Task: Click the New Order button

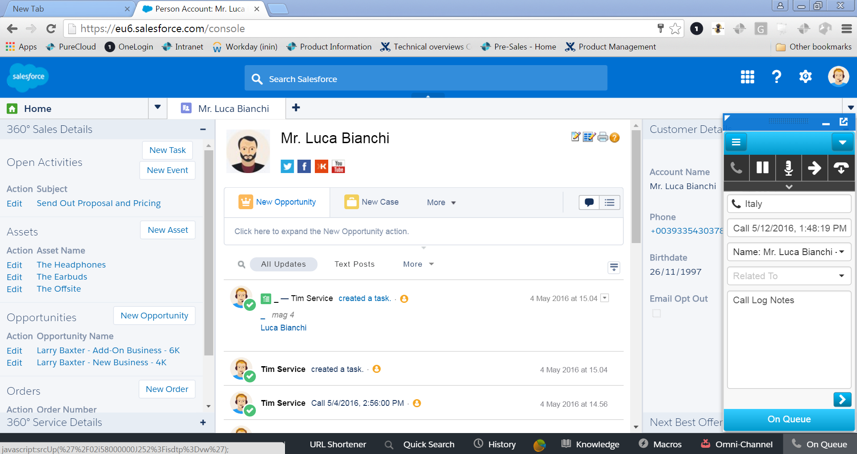Action: 167,389
